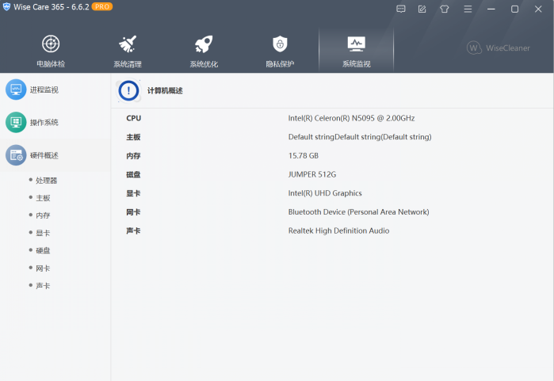
Task: Click the Bluetooth Device network value
Action: [x=358, y=211]
